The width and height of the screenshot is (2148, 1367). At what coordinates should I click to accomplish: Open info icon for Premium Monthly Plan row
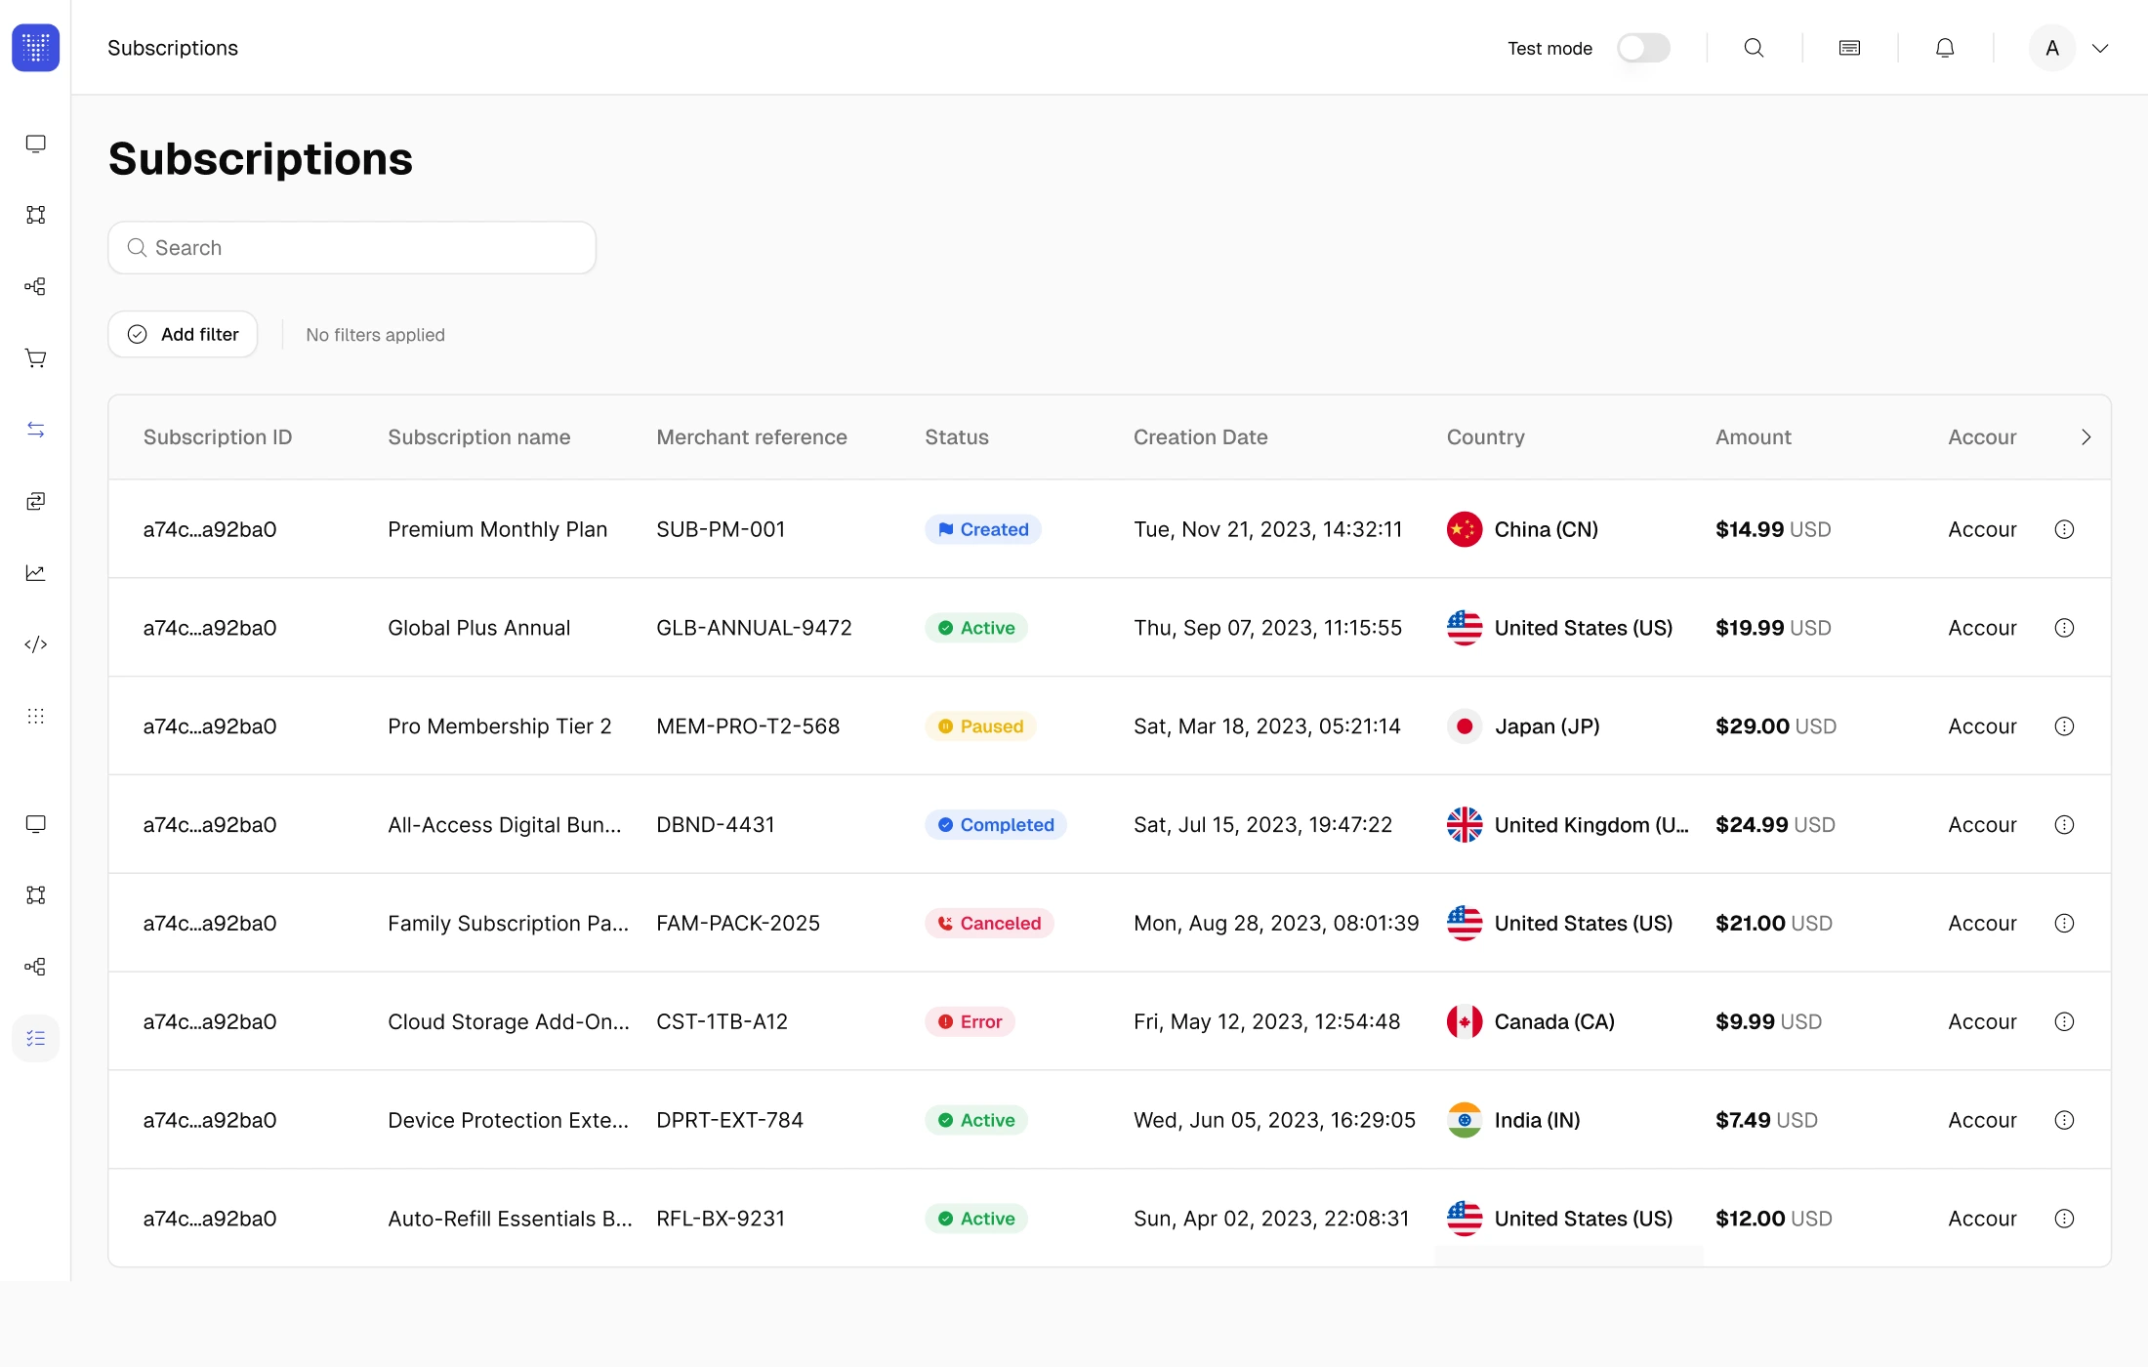point(2064,529)
